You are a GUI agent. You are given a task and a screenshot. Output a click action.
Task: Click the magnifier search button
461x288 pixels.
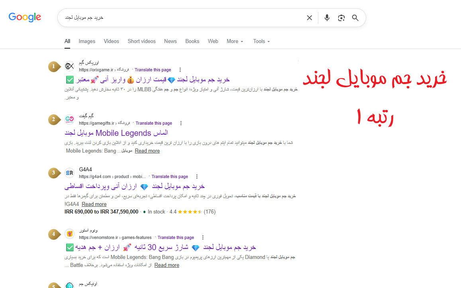(355, 18)
